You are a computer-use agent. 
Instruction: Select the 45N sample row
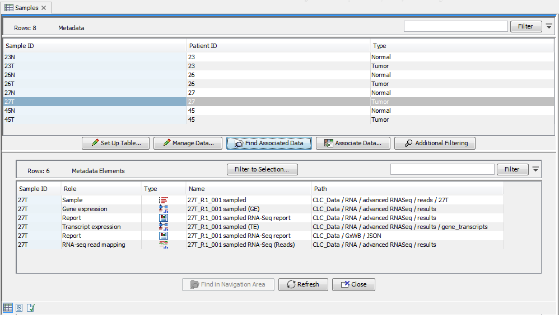(94, 111)
